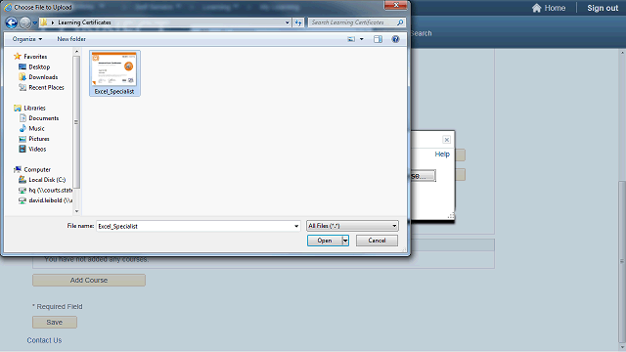Open the Videos library
The width and height of the screenshot is (626, 352).
[37, 149]
